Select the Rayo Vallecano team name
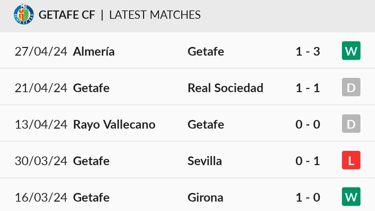 click(114, 124)
